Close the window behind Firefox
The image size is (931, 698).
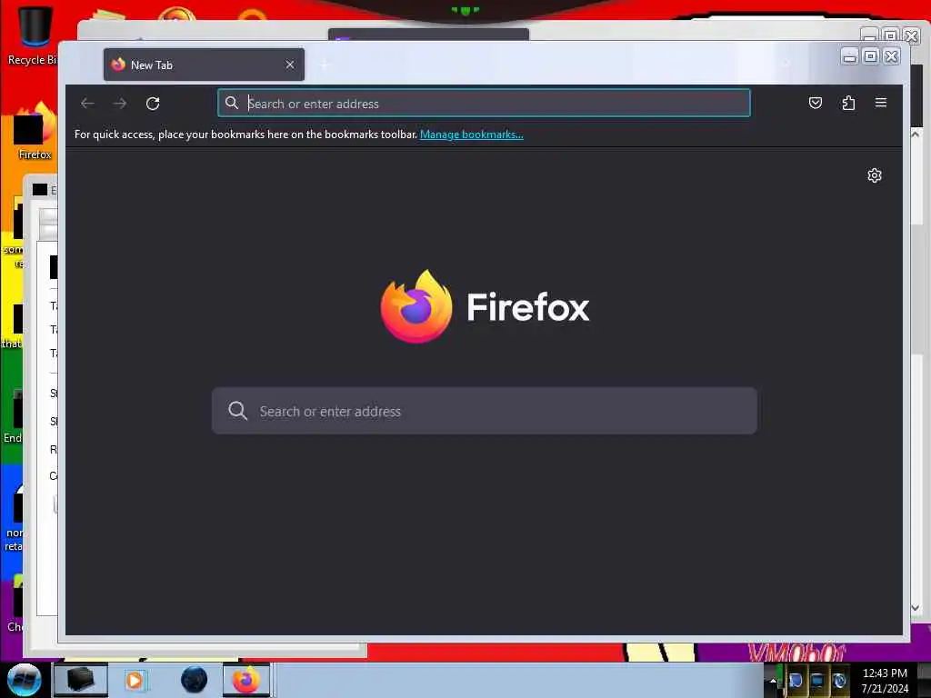pyautogui.click(x=911, y=35)
